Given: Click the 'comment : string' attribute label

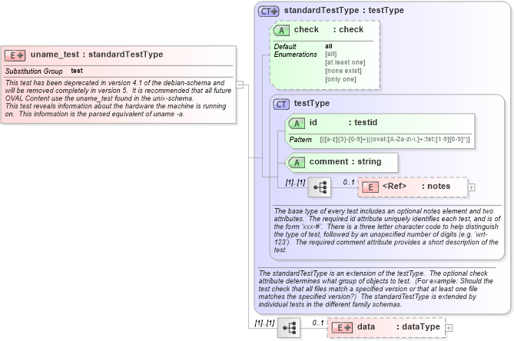Looking at the screenshot, I should pyautogui.click(x=345, y=161).
